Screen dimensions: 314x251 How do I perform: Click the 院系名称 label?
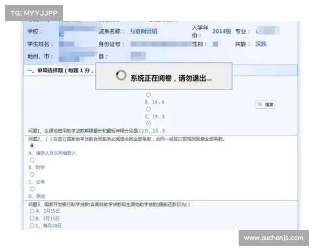coord(111,31)
